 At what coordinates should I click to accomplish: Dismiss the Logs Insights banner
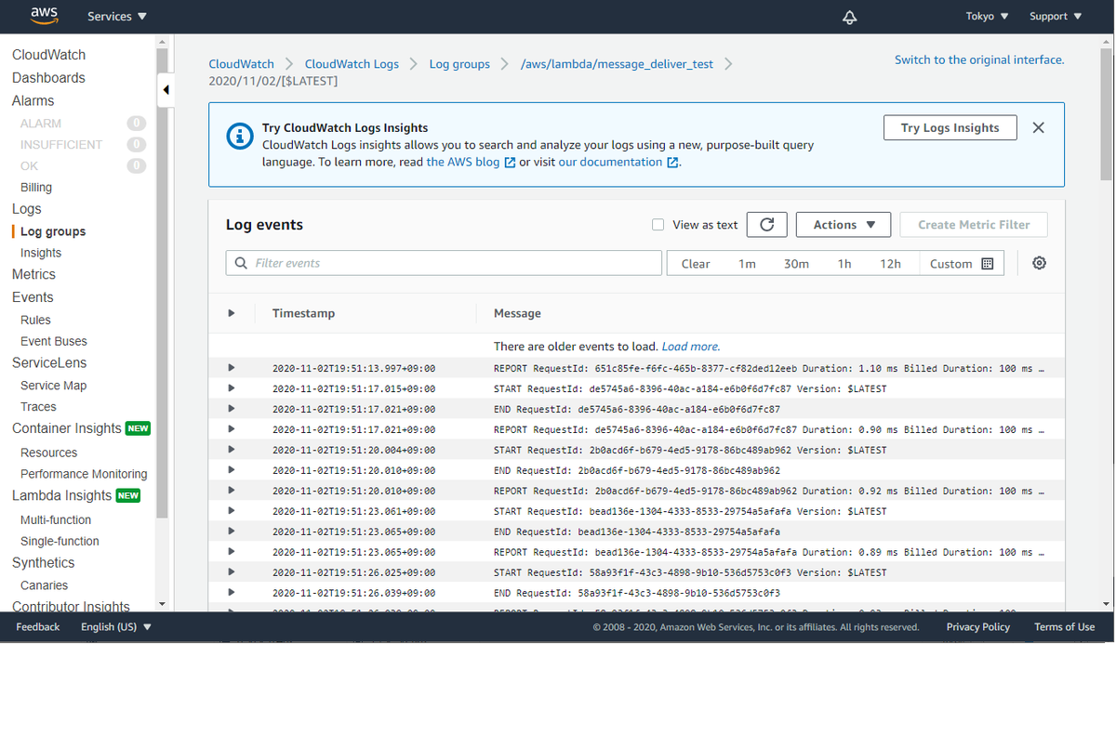coord(1039,128)
